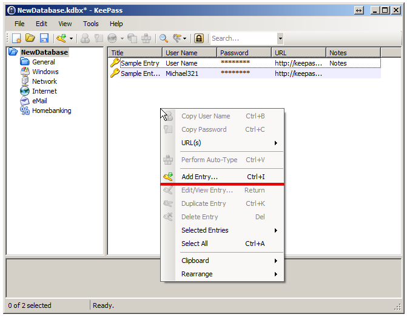Sort entries by Title column header
The image size is (407, 317).
point(135,53)
